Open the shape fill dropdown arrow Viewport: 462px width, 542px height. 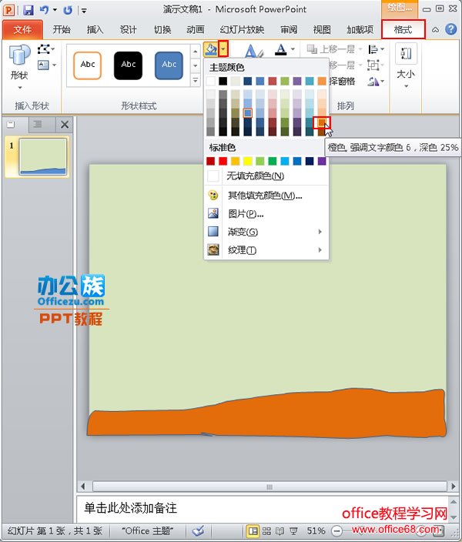click(223, 49)
